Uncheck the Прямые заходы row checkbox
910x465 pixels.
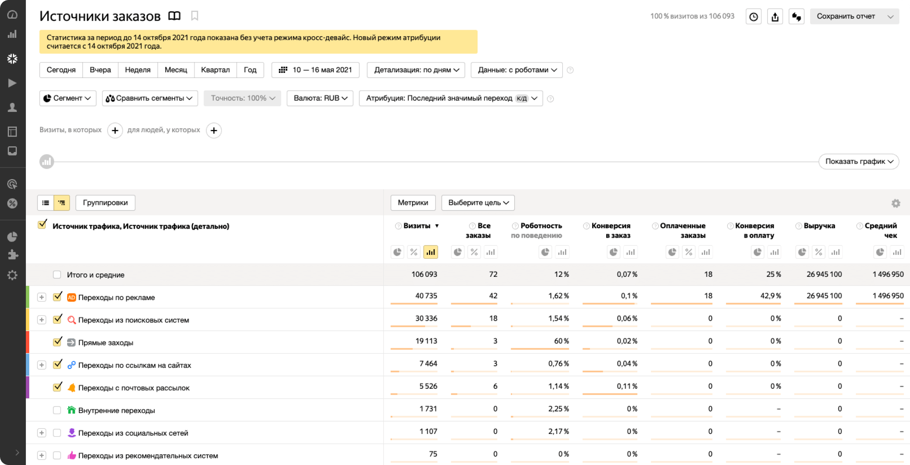click(x=57, y=342)
